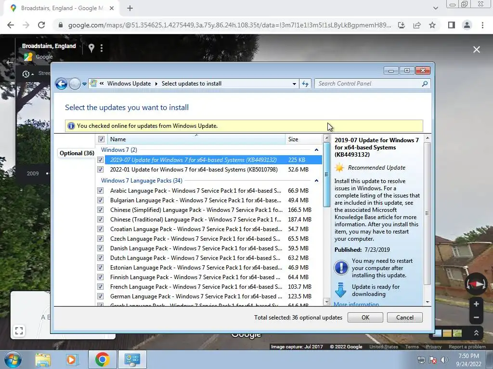Uncheck the Danish Language Pack checkbox
The image size is (493, 369).
point(100,248)
